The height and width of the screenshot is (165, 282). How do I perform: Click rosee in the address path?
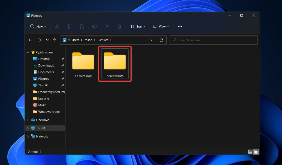point(88,40)
